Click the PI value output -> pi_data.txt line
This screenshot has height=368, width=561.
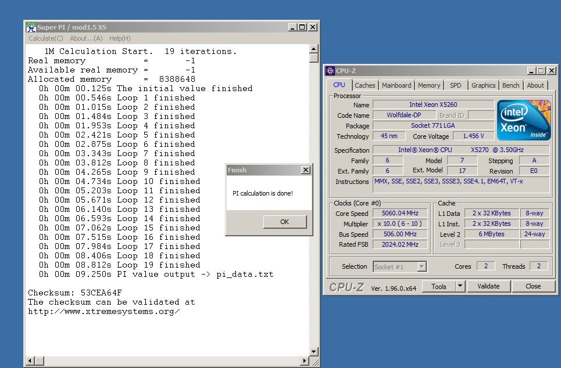[x=156, y=275]
